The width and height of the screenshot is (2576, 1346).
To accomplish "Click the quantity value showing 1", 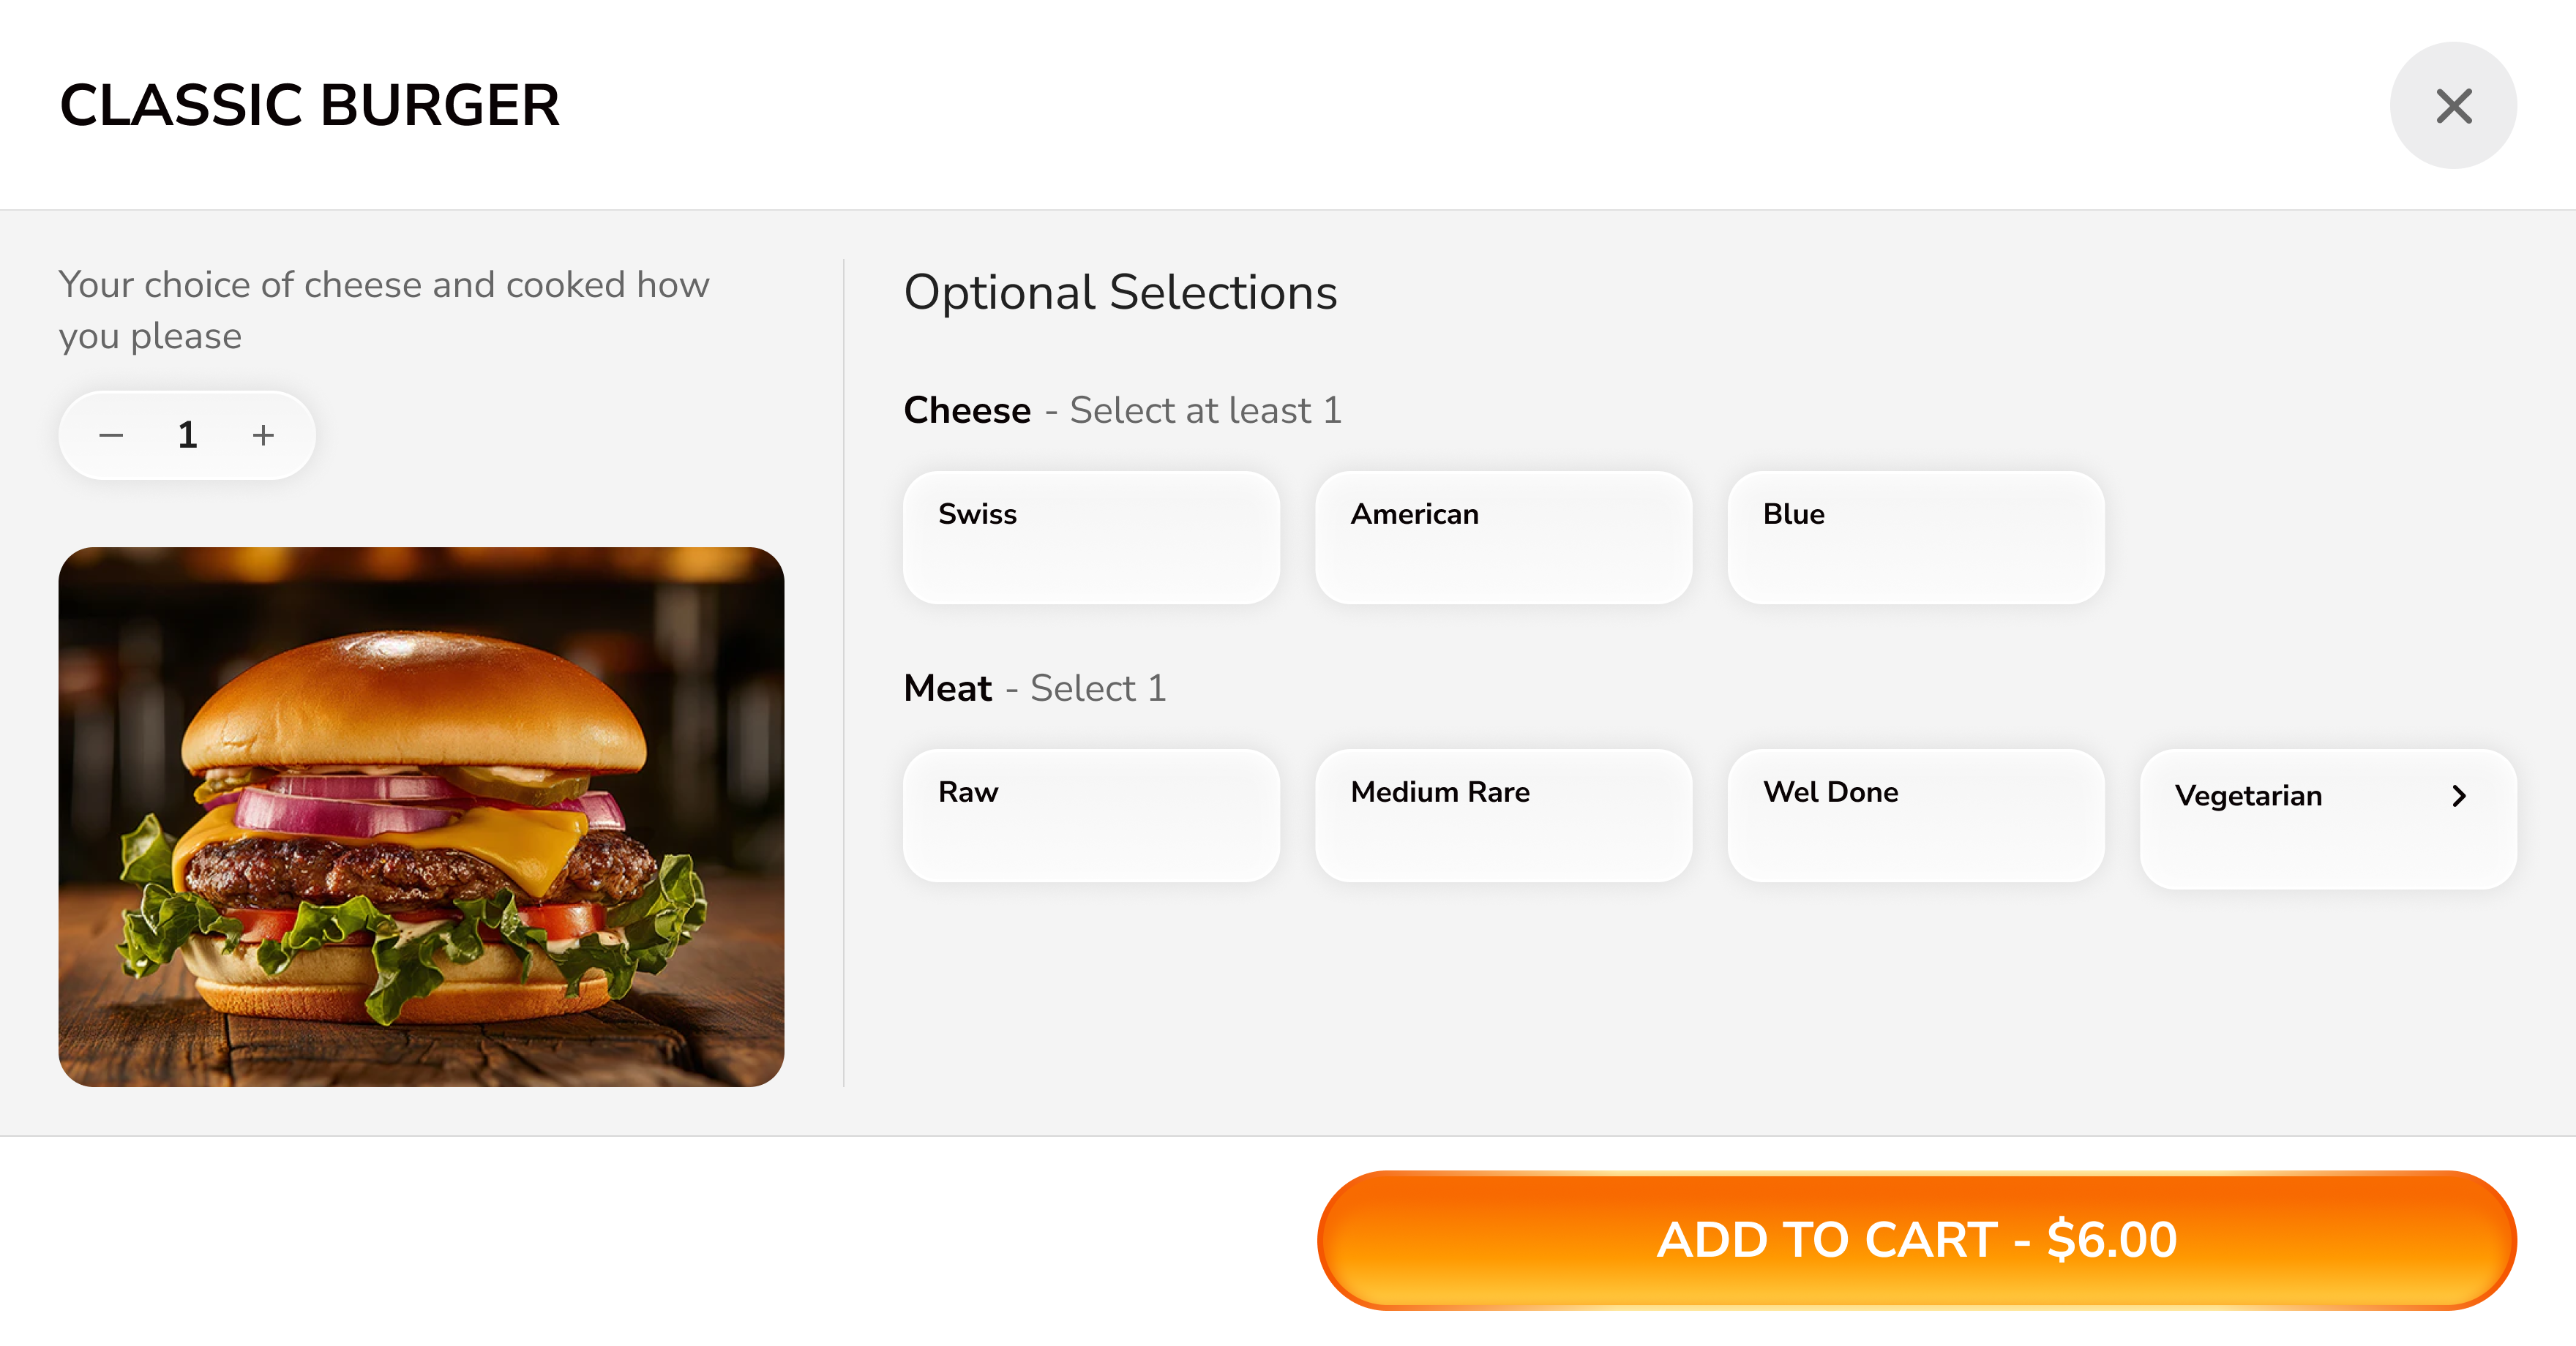I will (x=187, y=435).
